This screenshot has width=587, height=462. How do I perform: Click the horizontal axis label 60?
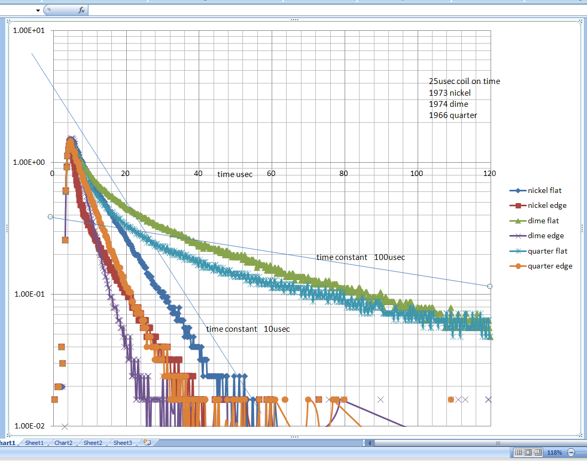tap(271, 173)
